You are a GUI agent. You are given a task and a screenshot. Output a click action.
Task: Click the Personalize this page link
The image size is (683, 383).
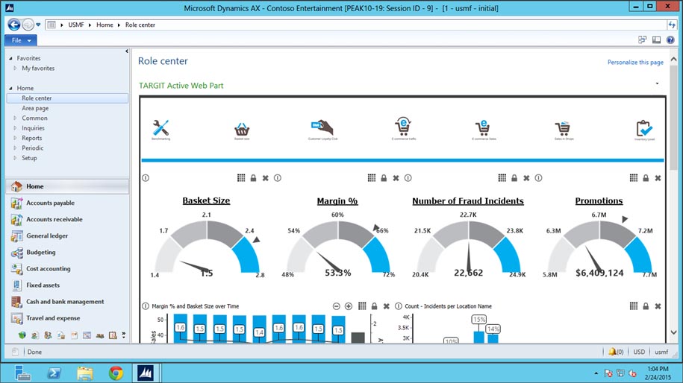click(x=634, y=63)
